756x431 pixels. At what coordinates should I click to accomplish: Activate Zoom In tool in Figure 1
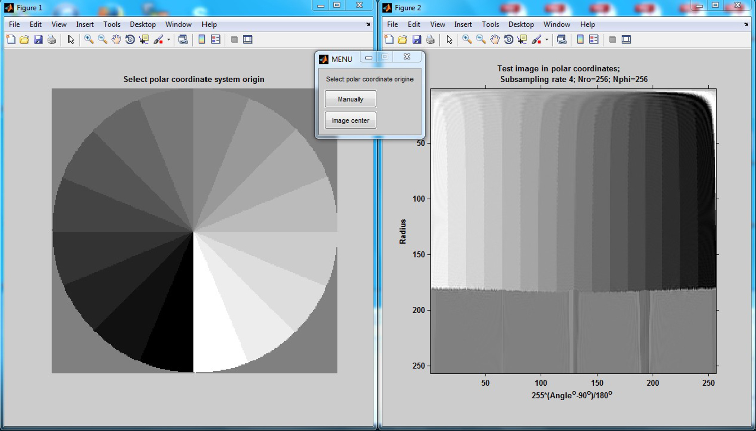(89, 40)
